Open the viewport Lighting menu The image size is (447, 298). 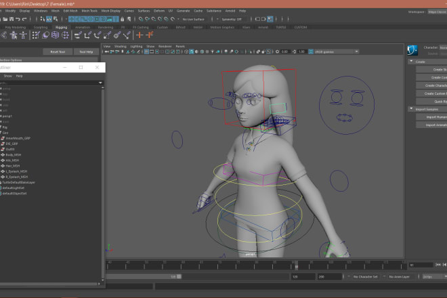click(136, 46)
